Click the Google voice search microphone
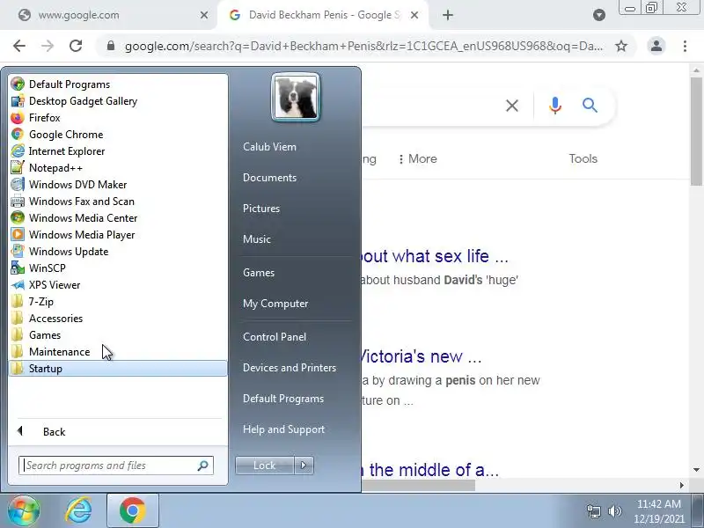The width and height of the screenshot is (704, 528). pos(555,106)
